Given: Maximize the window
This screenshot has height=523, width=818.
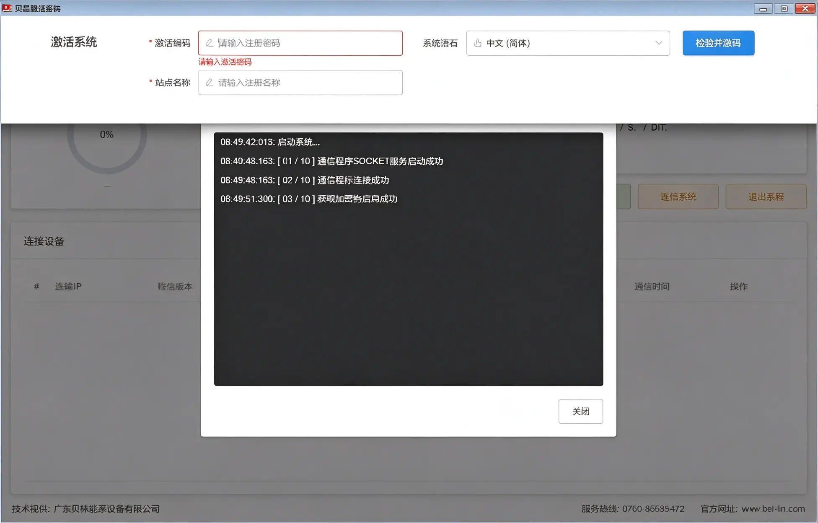Looking at the screenshot, I should [784, 8].
